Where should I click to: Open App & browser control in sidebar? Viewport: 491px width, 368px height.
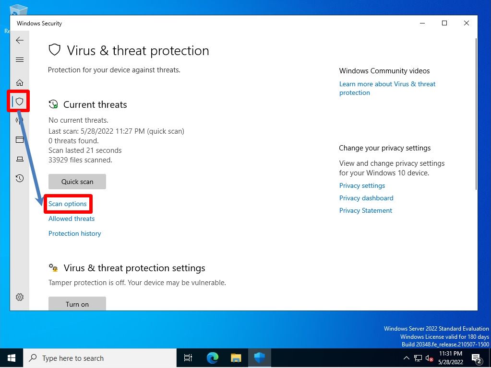[x=20, y=139]
